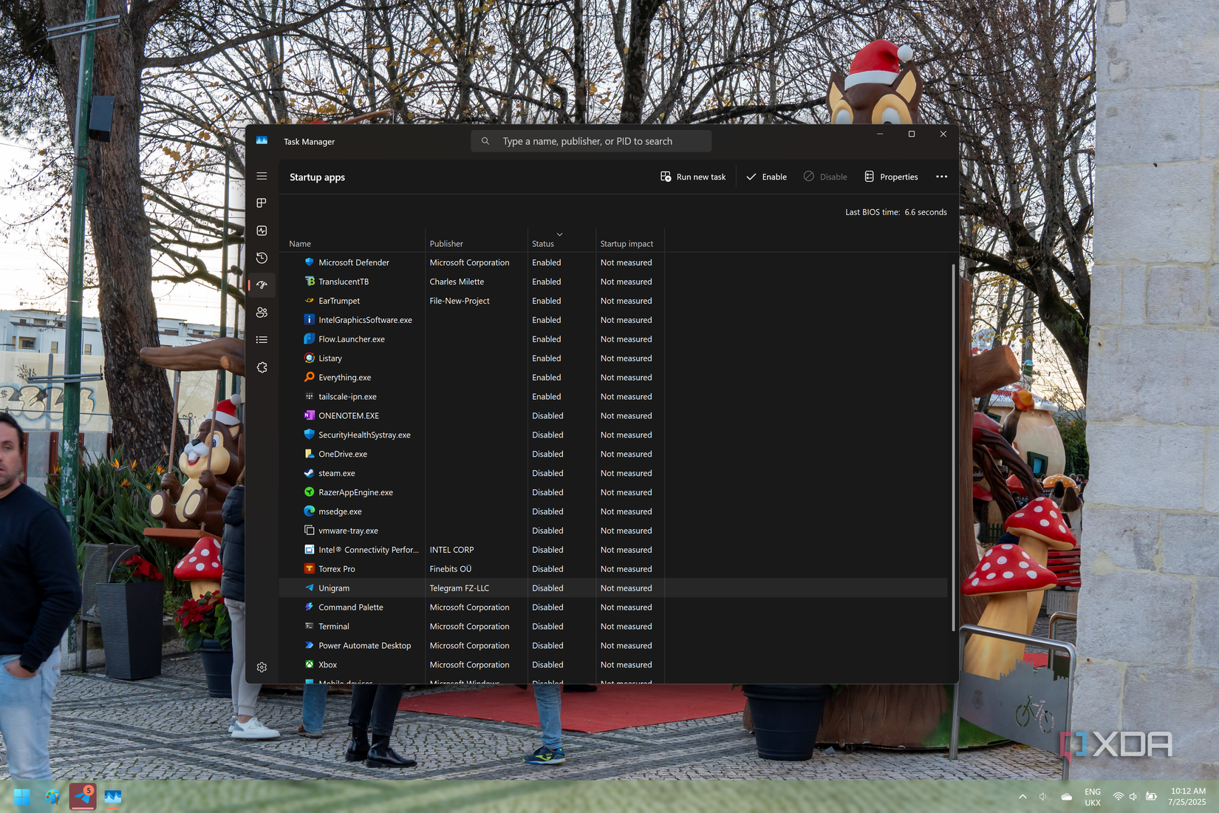Enable the selected Unigram startup app

(766, 177)
